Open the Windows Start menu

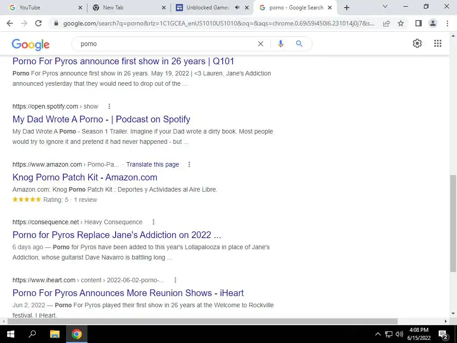11,334
